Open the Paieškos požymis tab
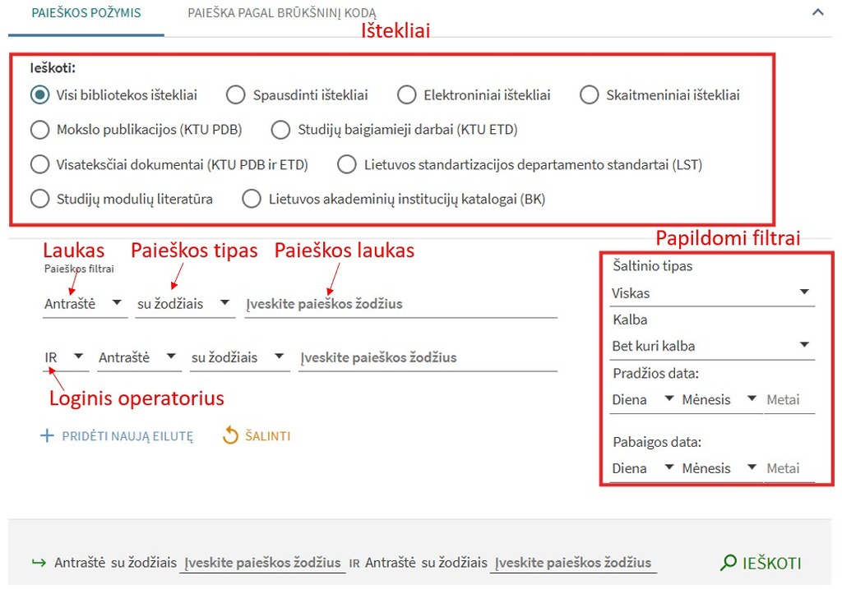The image size is (842, 589). click(x=86, y=13)
